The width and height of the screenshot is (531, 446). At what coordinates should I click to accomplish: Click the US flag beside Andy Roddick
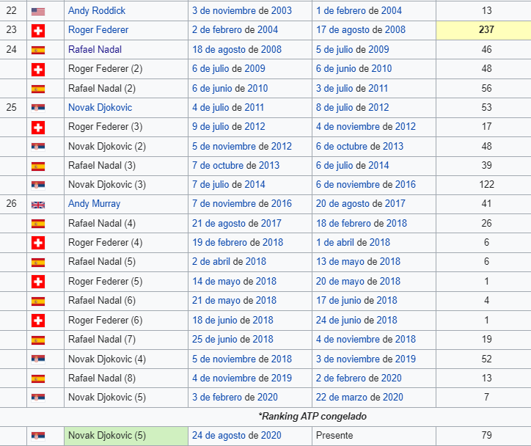tap(38, 12)
